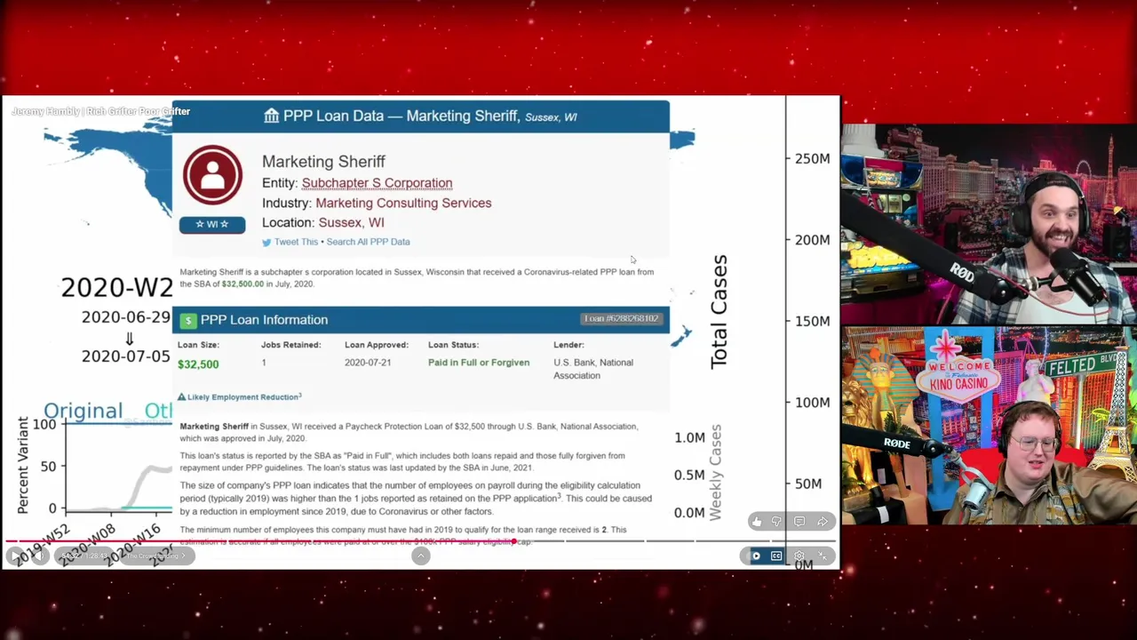Click the Likely Employment Reduction warning link
The width and height of the screenshot is (1137, 640).
coord(244,397)
